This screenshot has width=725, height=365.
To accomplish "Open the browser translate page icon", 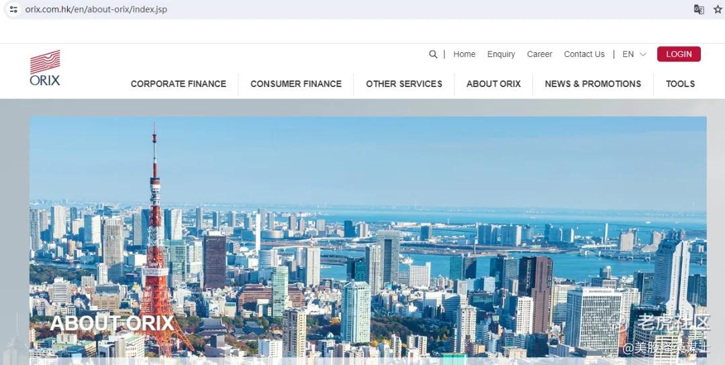I will [699, 9].
